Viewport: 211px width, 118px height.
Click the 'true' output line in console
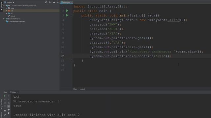tap(17, 106)
